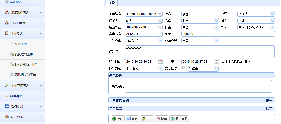
Task: Open the 故障类别 dropdown
Action: click(216, 40)
